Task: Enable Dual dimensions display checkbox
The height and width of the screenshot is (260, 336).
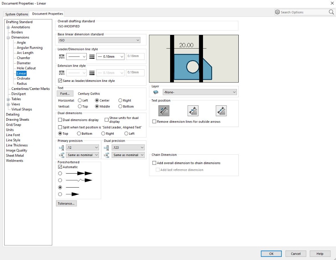Action: (60, 120)
